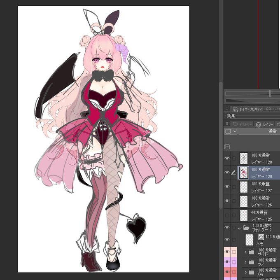This screenshot has height=280, width=280.
Task: Toggle the lock checkbox on the サイド folder
Action: pos(234,252)
